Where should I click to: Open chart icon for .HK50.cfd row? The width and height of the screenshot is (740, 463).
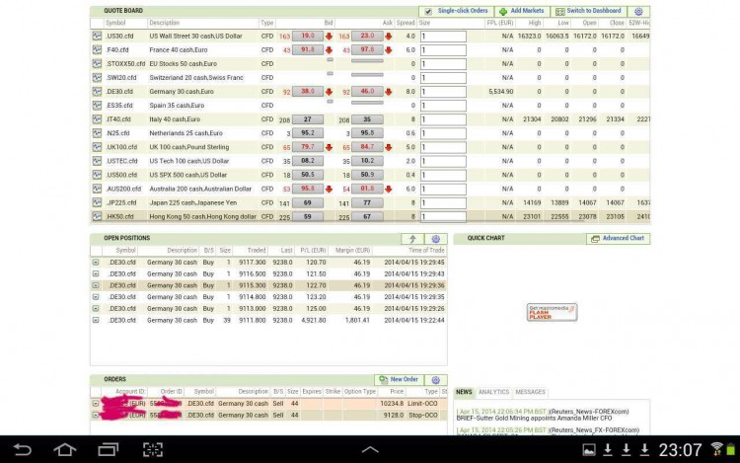(x=97, y=216)
